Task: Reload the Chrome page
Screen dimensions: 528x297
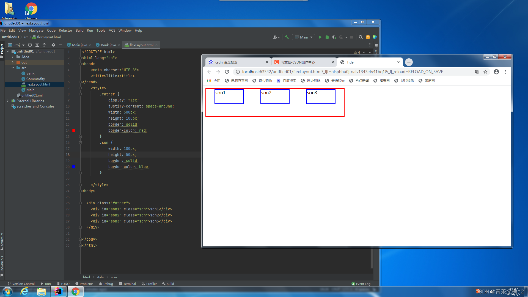Action: (227, 72)
